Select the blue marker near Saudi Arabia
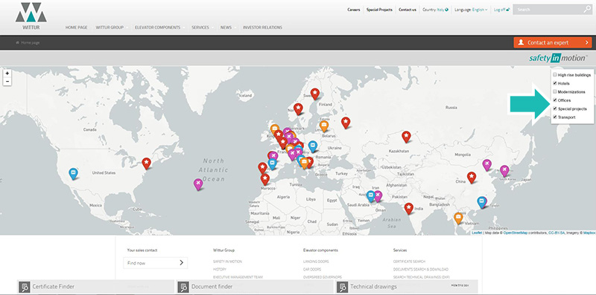 pyautogui.click(x=371, y=196)
